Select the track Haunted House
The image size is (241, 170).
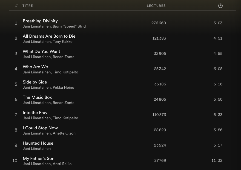pyautogui.click(x=38, y=143)
